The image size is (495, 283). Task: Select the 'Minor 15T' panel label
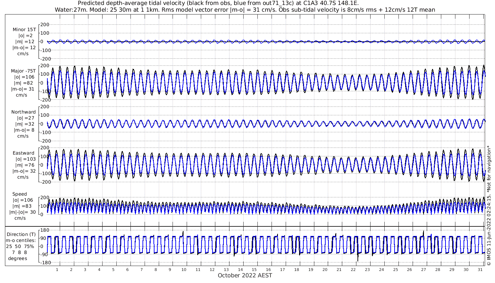[x=24, y=29]
